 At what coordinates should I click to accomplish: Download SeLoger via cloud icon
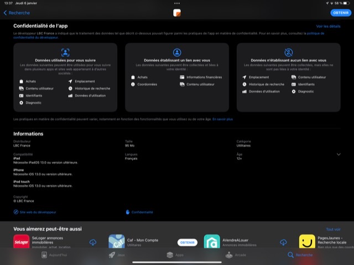coord(93,242)
